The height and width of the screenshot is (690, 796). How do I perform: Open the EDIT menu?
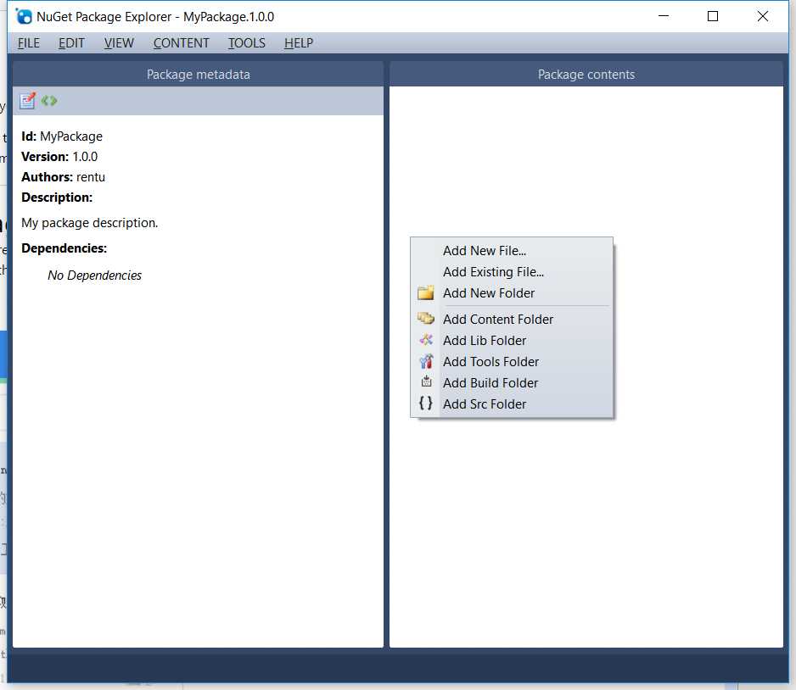[x=71, y=43]
